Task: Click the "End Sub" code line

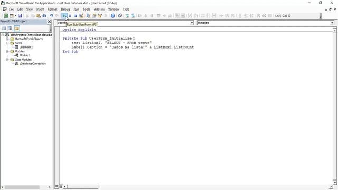Action: click(70, 52)
